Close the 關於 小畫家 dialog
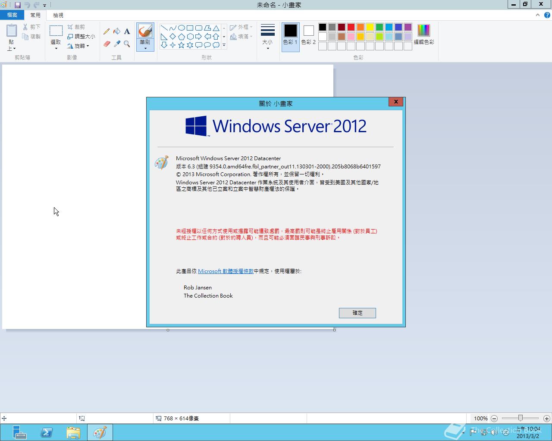Viewport: 552px width, 441px height. 395,102
